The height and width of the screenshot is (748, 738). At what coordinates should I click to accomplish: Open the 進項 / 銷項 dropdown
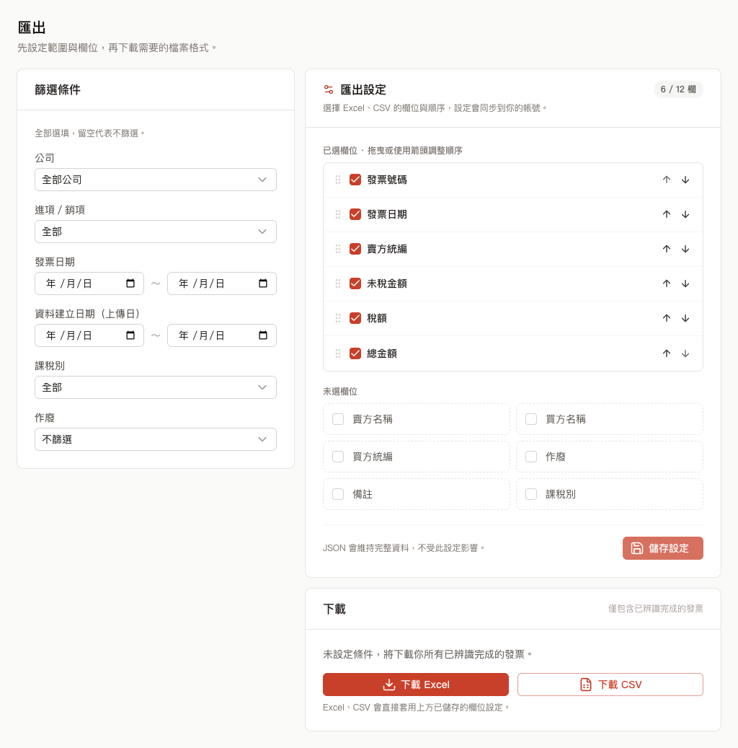coord(156,232)
